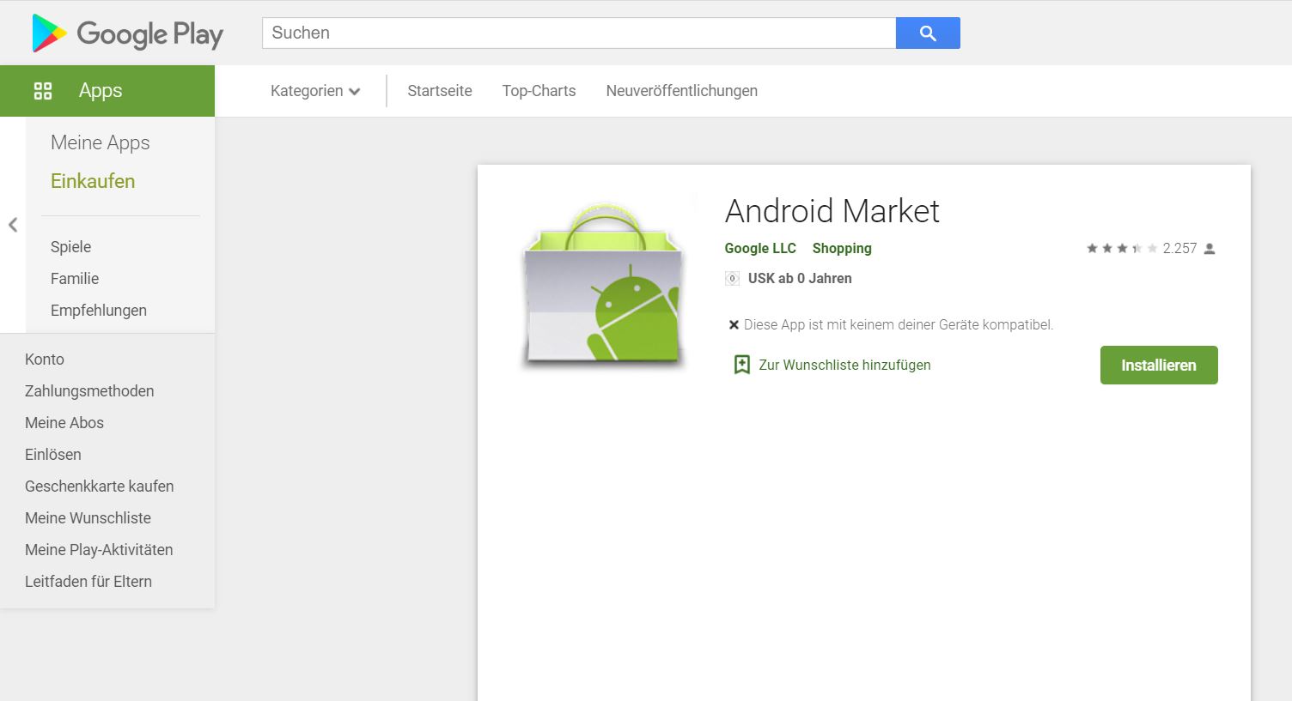
Task: Click the USK ab 0 Jahren text
Action: (800, 278)
